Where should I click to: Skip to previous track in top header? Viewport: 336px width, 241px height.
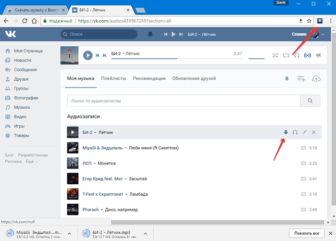pyautogui.click(x=166, y=34)
